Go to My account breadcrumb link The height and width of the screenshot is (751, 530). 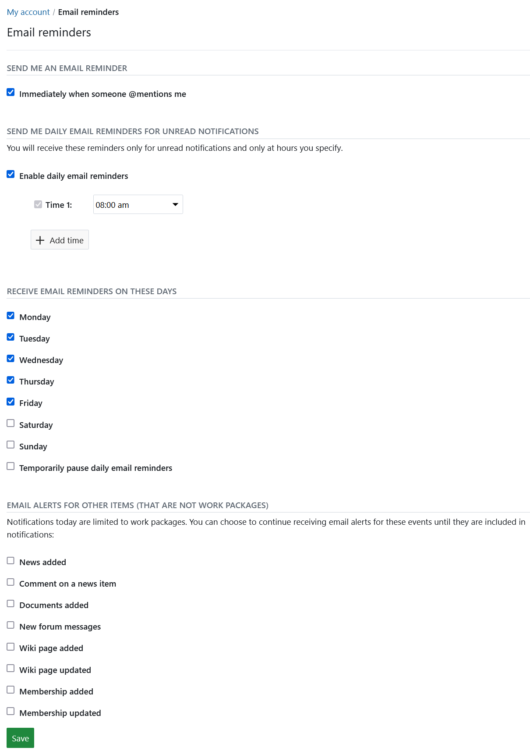(28, 12)
